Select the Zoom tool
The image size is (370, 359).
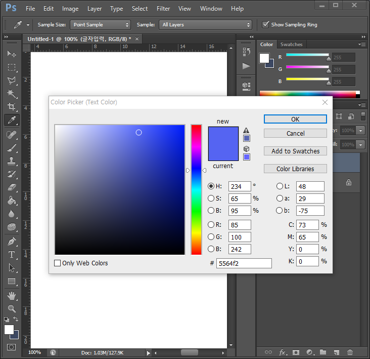(x=12, y=309)
